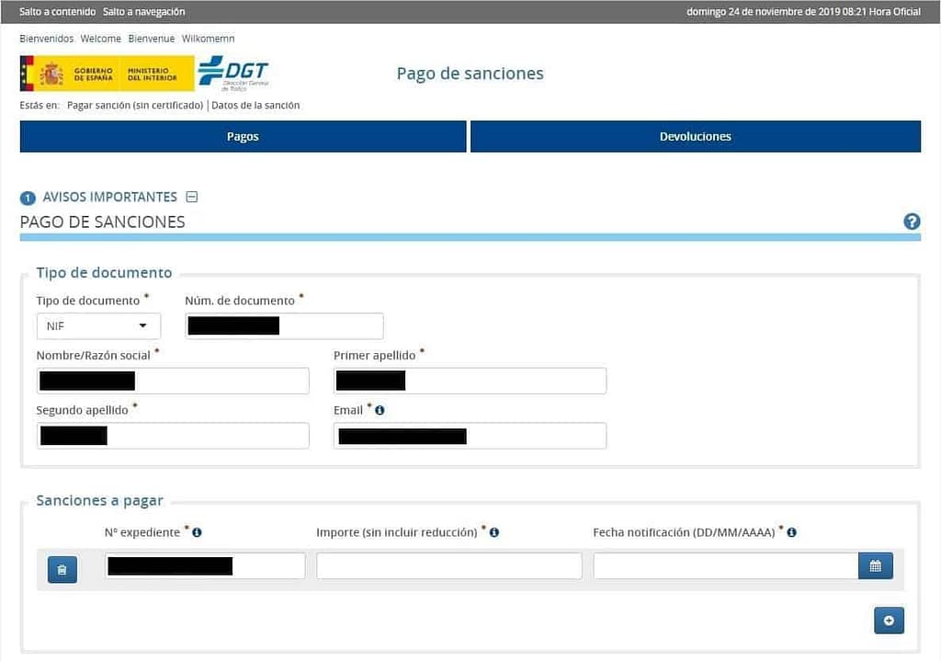The height and width of the screenshot is (661, 941).
Task: Delete the sanction row with trash icon
Action: click(x=62, y=569)
